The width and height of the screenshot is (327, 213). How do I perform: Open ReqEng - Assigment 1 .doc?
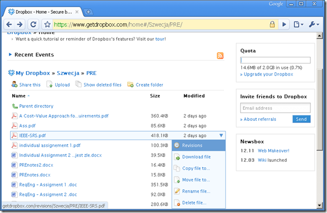pyautogui.click(x=48, y=185)
